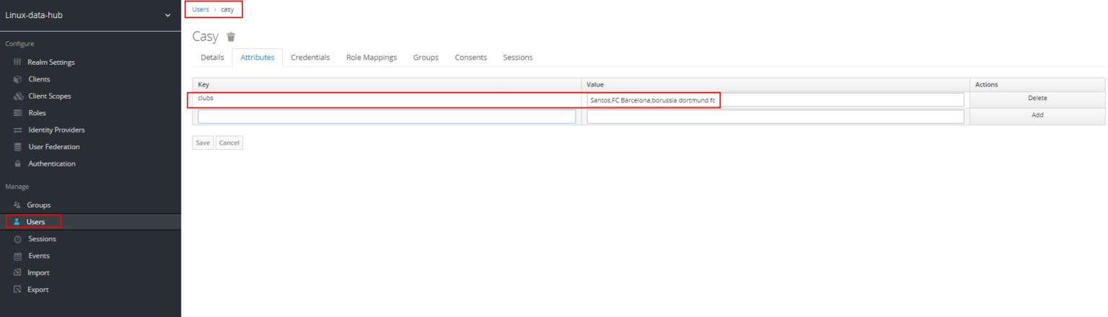Focus the empty Key input field
Screen dimensions: 1108x317
387,117
